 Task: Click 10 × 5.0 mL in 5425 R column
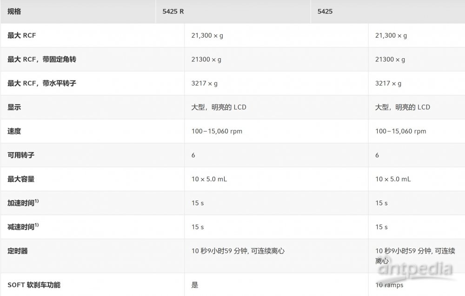pos(209,179)
